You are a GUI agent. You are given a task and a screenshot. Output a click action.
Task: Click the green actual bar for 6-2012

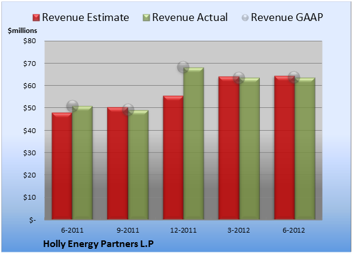(x=305, y=149)
